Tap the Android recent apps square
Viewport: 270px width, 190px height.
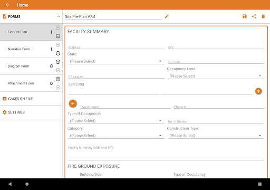pyautogui.click(x=260, y=184)
